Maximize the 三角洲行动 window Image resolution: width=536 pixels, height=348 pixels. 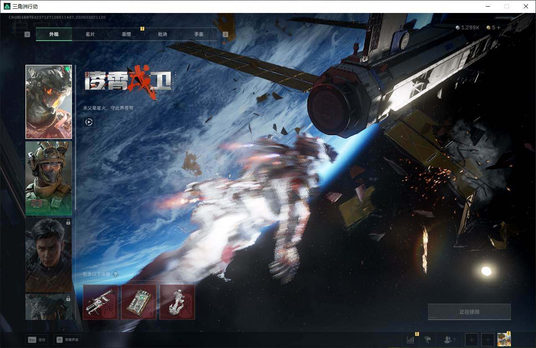[x=507, y=6]
